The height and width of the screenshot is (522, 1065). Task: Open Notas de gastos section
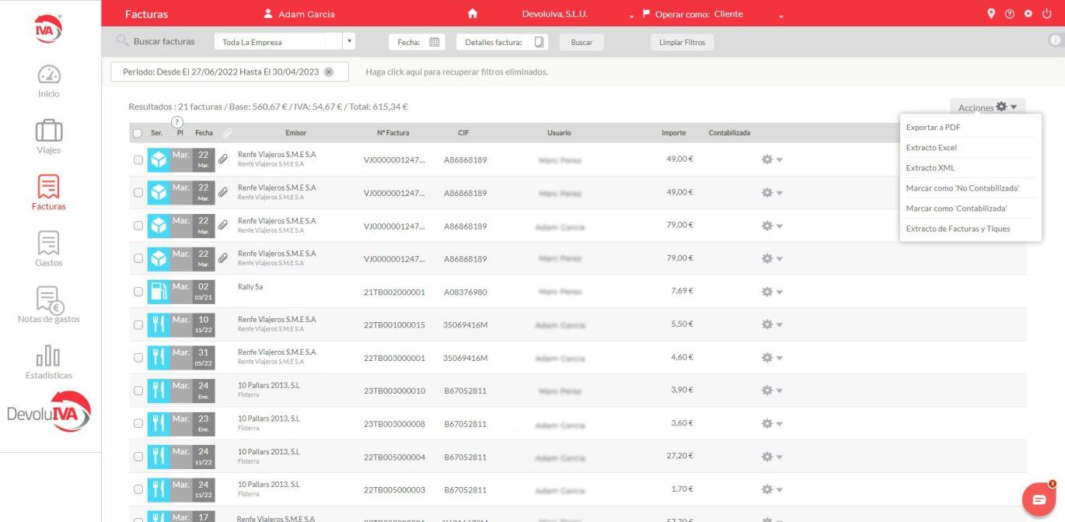coord(49,300)
